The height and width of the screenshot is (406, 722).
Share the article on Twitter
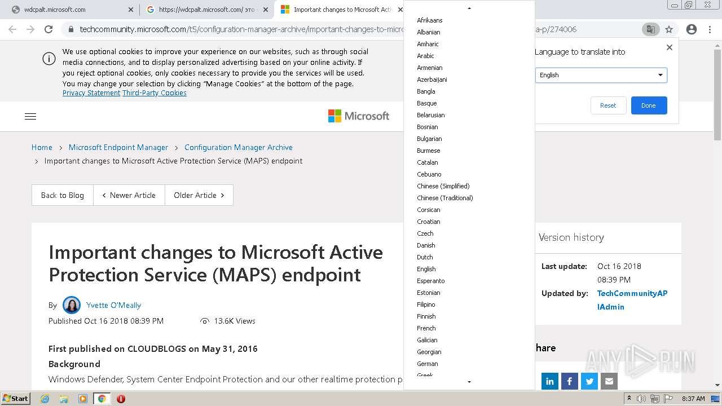pos(589,381)
